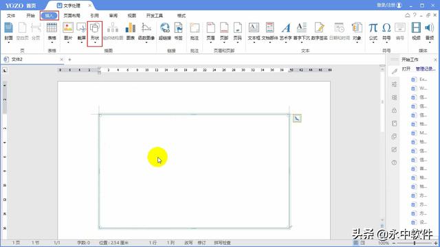Click the ruler tab-stop selector at the ruler corner
440x247 pixels.
pyautogui.click(x=5, y=71)
